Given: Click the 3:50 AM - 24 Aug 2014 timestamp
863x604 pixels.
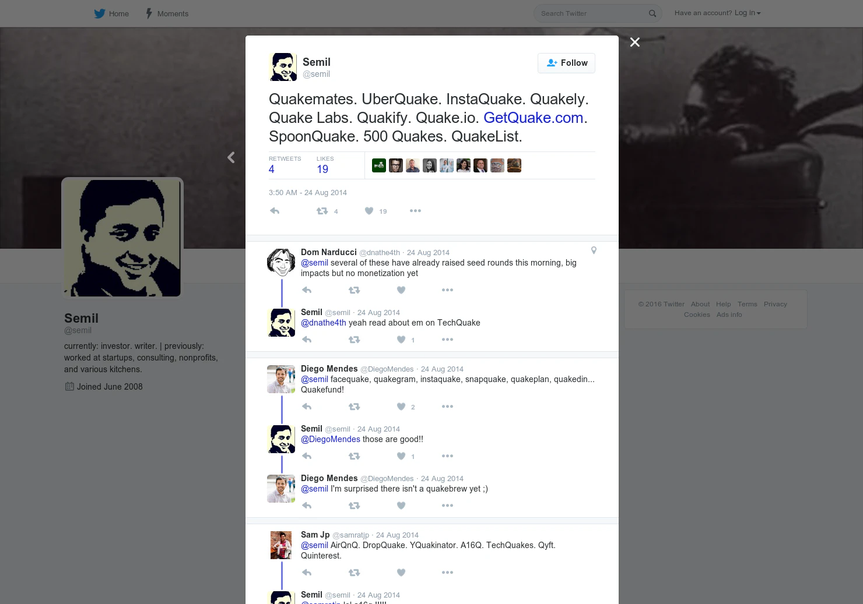Looking at the screenshot, I should [x=308, y=193].
